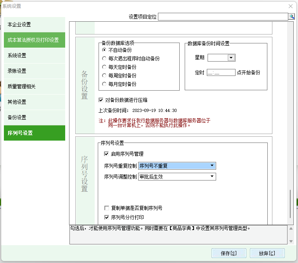Select 每次退出程序时自动备份 option
This screenshot has width=298, height=263.
point(104,58)
